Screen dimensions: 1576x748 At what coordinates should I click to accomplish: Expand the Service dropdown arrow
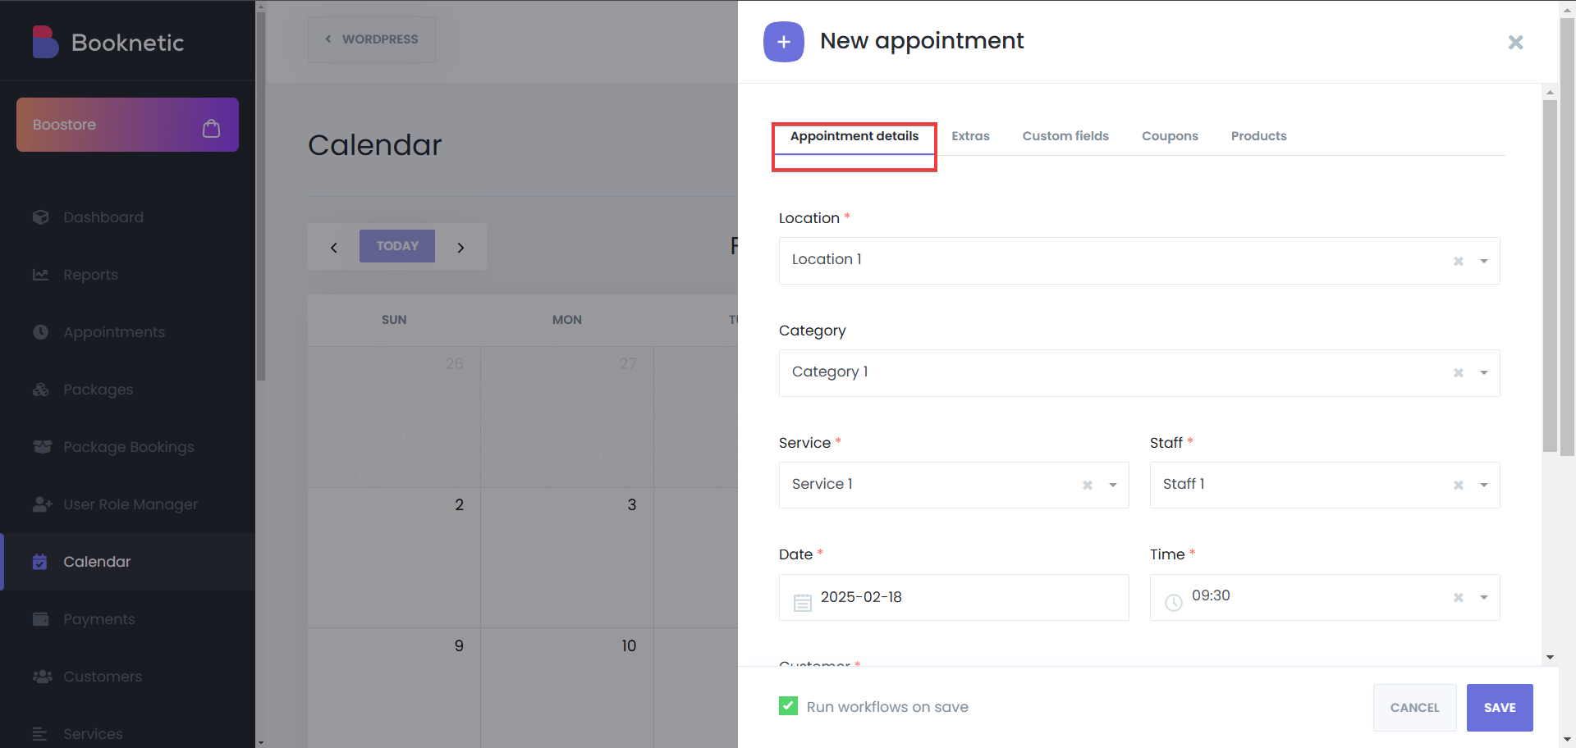click(x=1113, y=485)
